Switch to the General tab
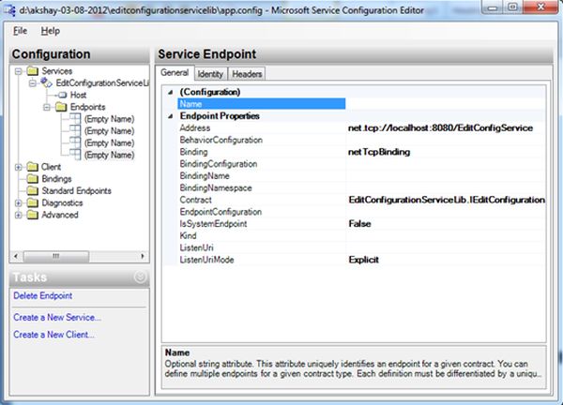 [x=175, y=73]
